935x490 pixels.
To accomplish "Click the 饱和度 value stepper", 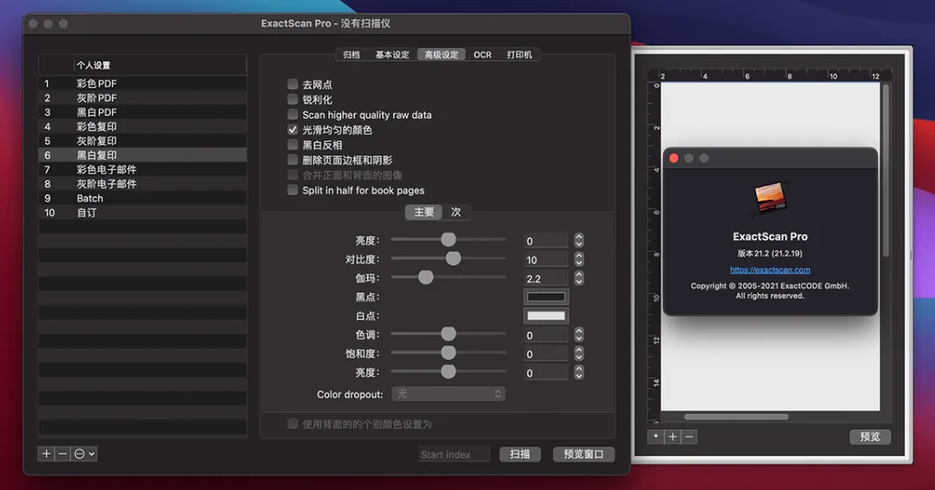I will tap(579, 354).
